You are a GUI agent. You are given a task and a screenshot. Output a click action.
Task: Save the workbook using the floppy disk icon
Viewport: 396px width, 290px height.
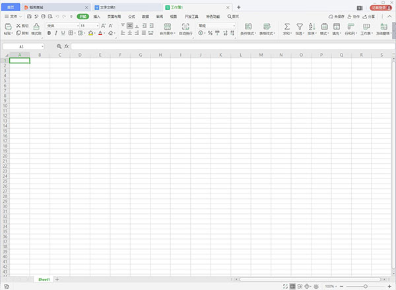click(x=29, y=17)
